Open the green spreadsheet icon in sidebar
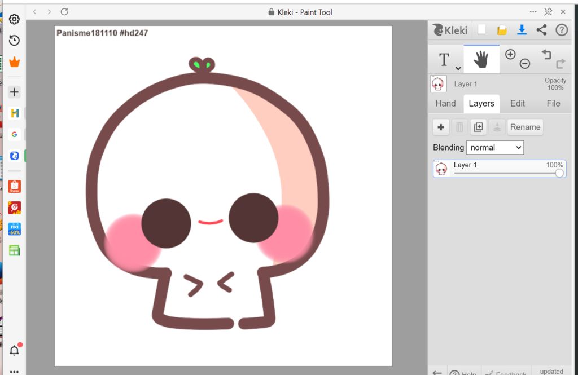Image resolution: width=578 pixels, height=375 pixels. (14, 250)
